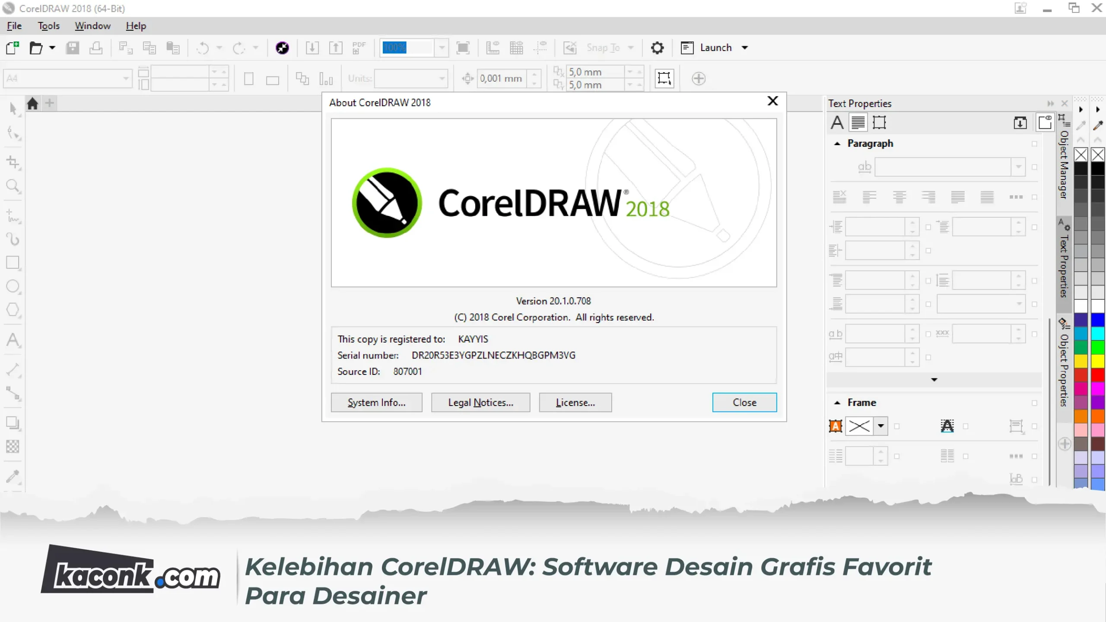Click the Undo arrow icon

tap(203, 48)
